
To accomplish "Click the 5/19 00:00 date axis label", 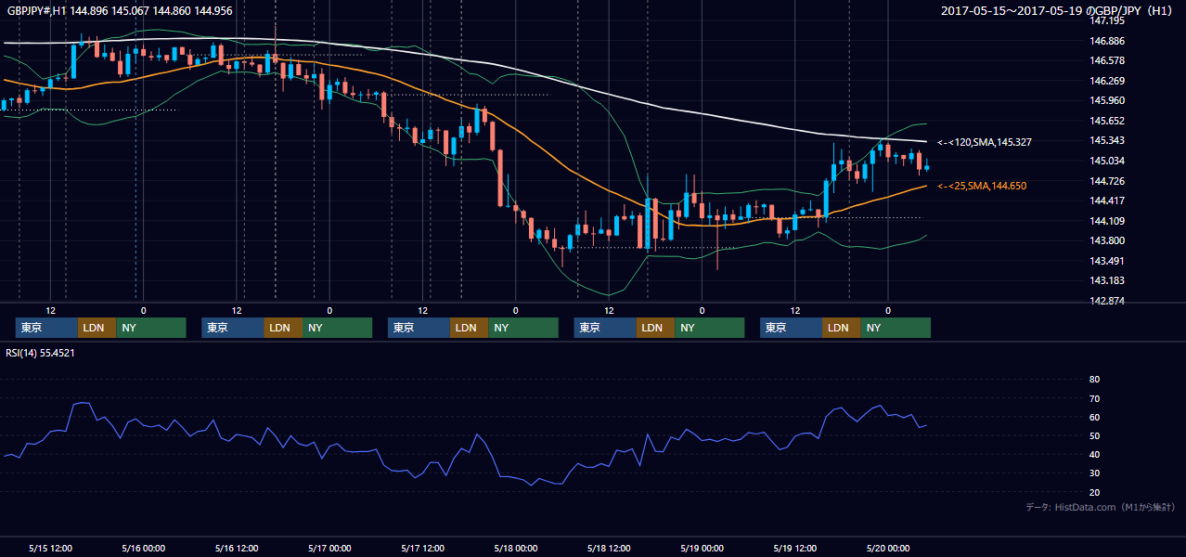I will tap(702, 548).
